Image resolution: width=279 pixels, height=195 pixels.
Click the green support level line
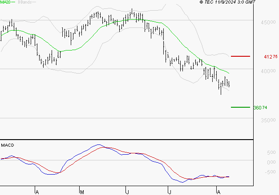point(240,107)
